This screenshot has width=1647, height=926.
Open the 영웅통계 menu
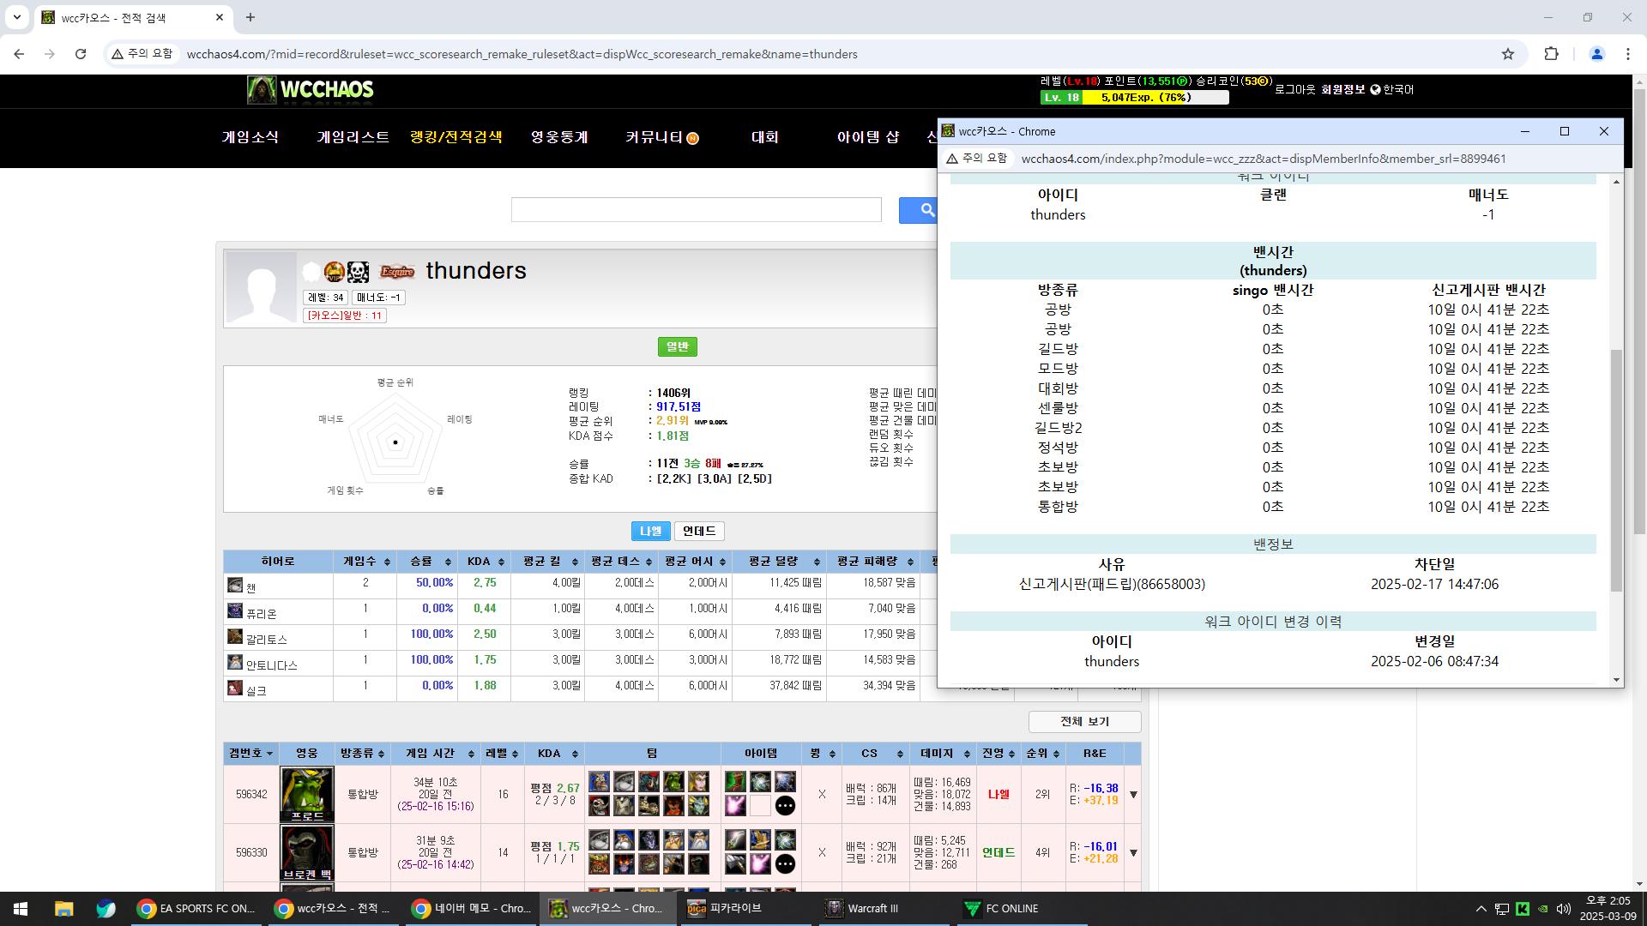(559, 137)
